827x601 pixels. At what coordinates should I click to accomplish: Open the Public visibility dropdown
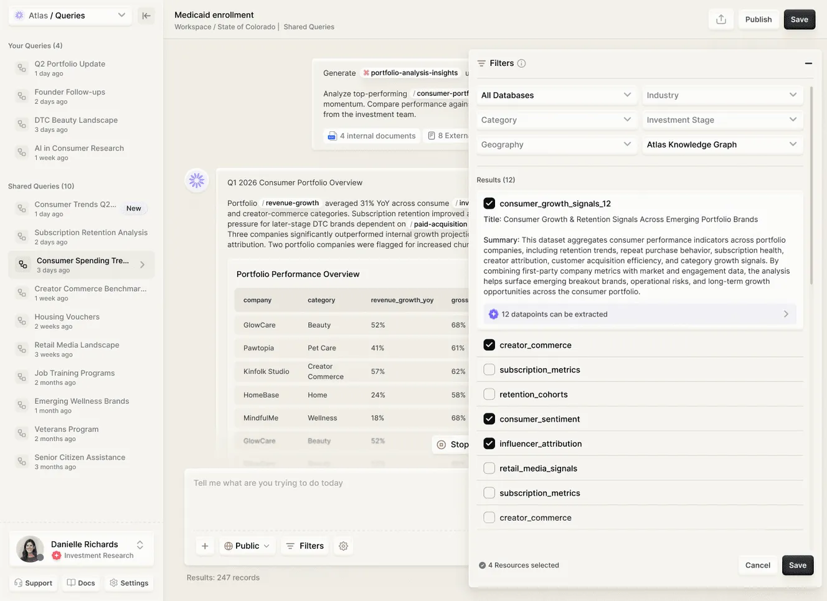[247, 546]
